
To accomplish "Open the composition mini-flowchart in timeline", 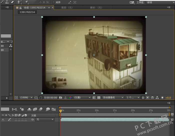I will pyautogui.click(x=14, y=109).
